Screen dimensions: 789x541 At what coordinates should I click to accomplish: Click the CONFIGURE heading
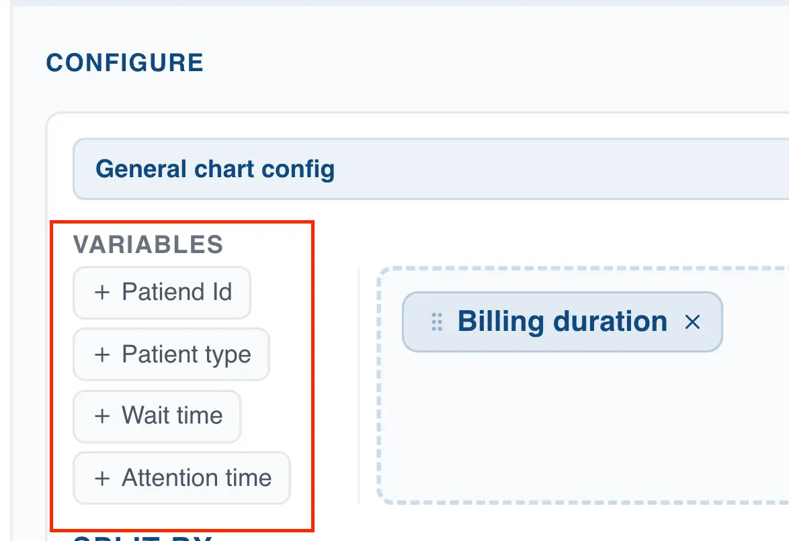point(125,62)
